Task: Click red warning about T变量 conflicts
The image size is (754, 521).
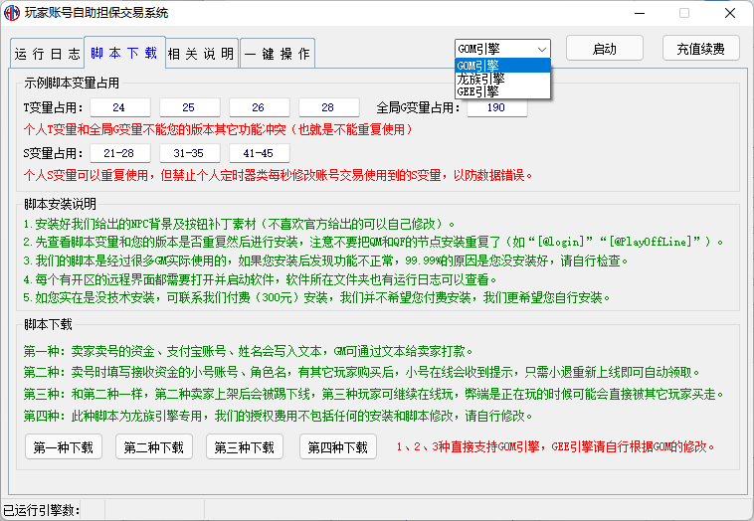Action: (x=218, y=130)
